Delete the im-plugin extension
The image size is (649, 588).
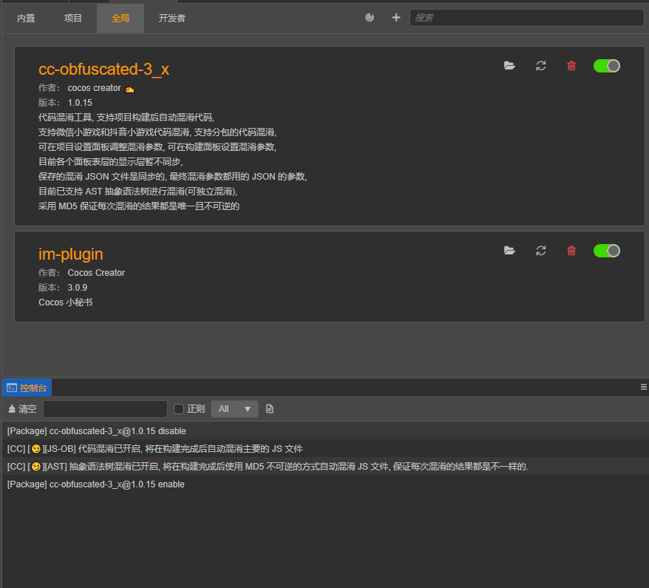[x=571, y=251]
